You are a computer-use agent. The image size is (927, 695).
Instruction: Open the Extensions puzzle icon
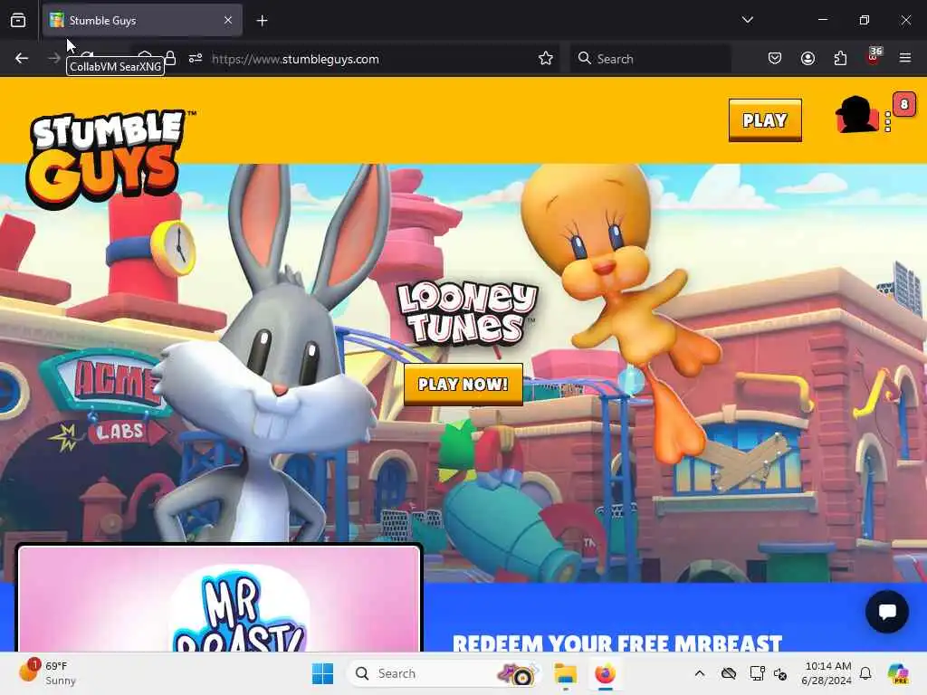tap(840, 58)
